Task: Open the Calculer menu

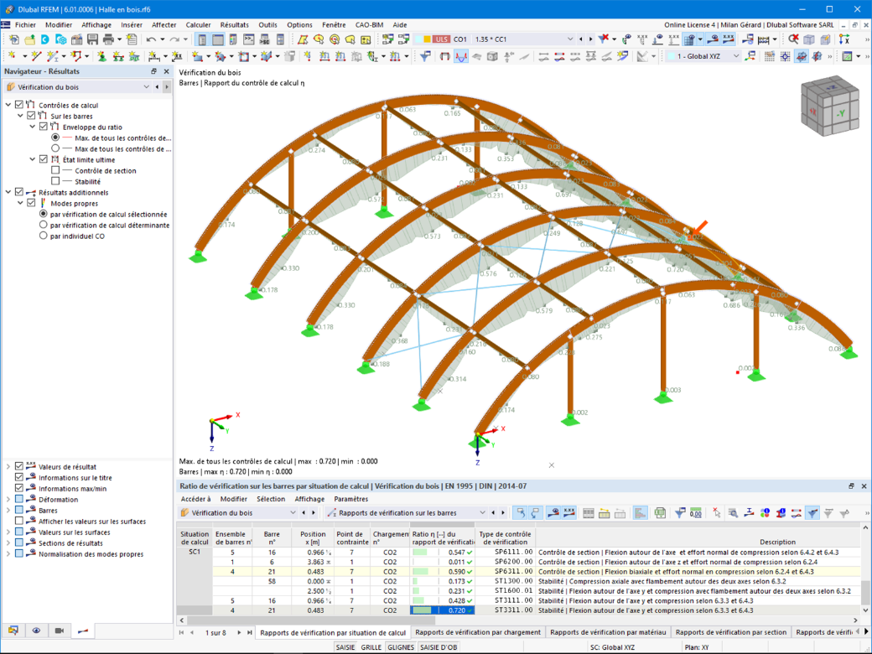Action: click(198, 25)
